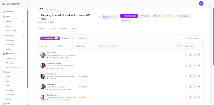214x105 pixels.
Task: Expand the Export to CSV dropdown
Action: pyautogui.click(x=192, y=38)
